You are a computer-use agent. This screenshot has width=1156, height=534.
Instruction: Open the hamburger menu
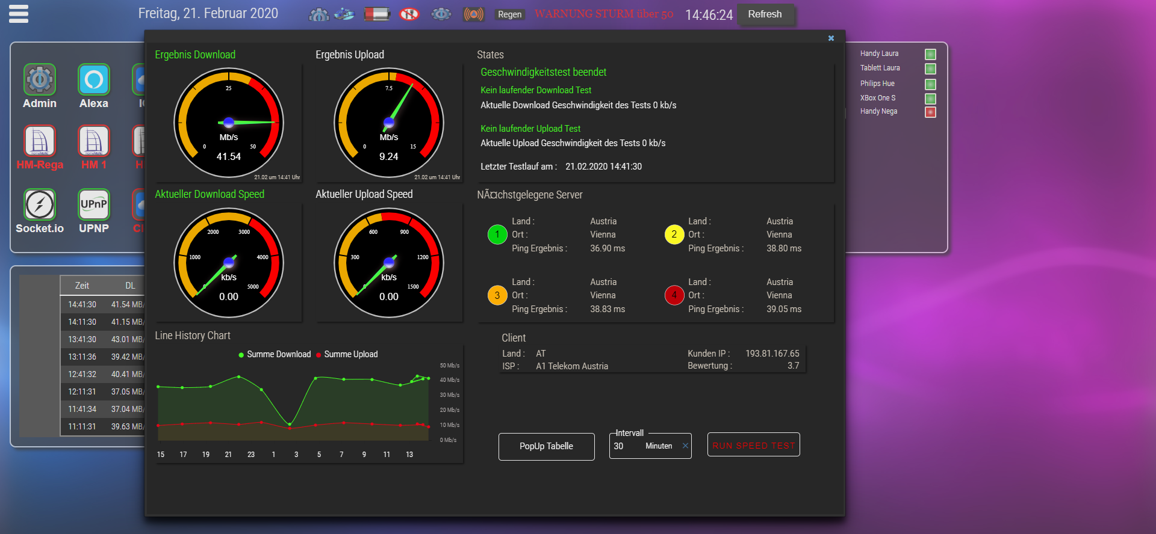pos(19,14)
